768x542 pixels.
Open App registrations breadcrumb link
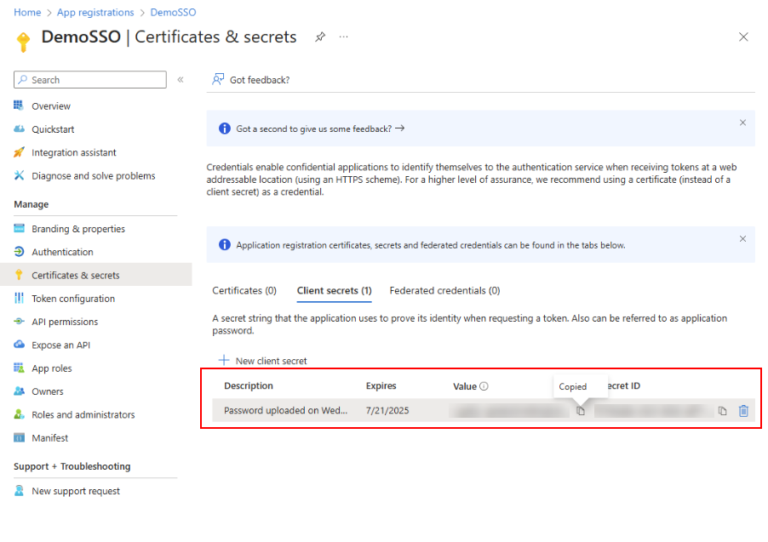(x=95, y=13)
